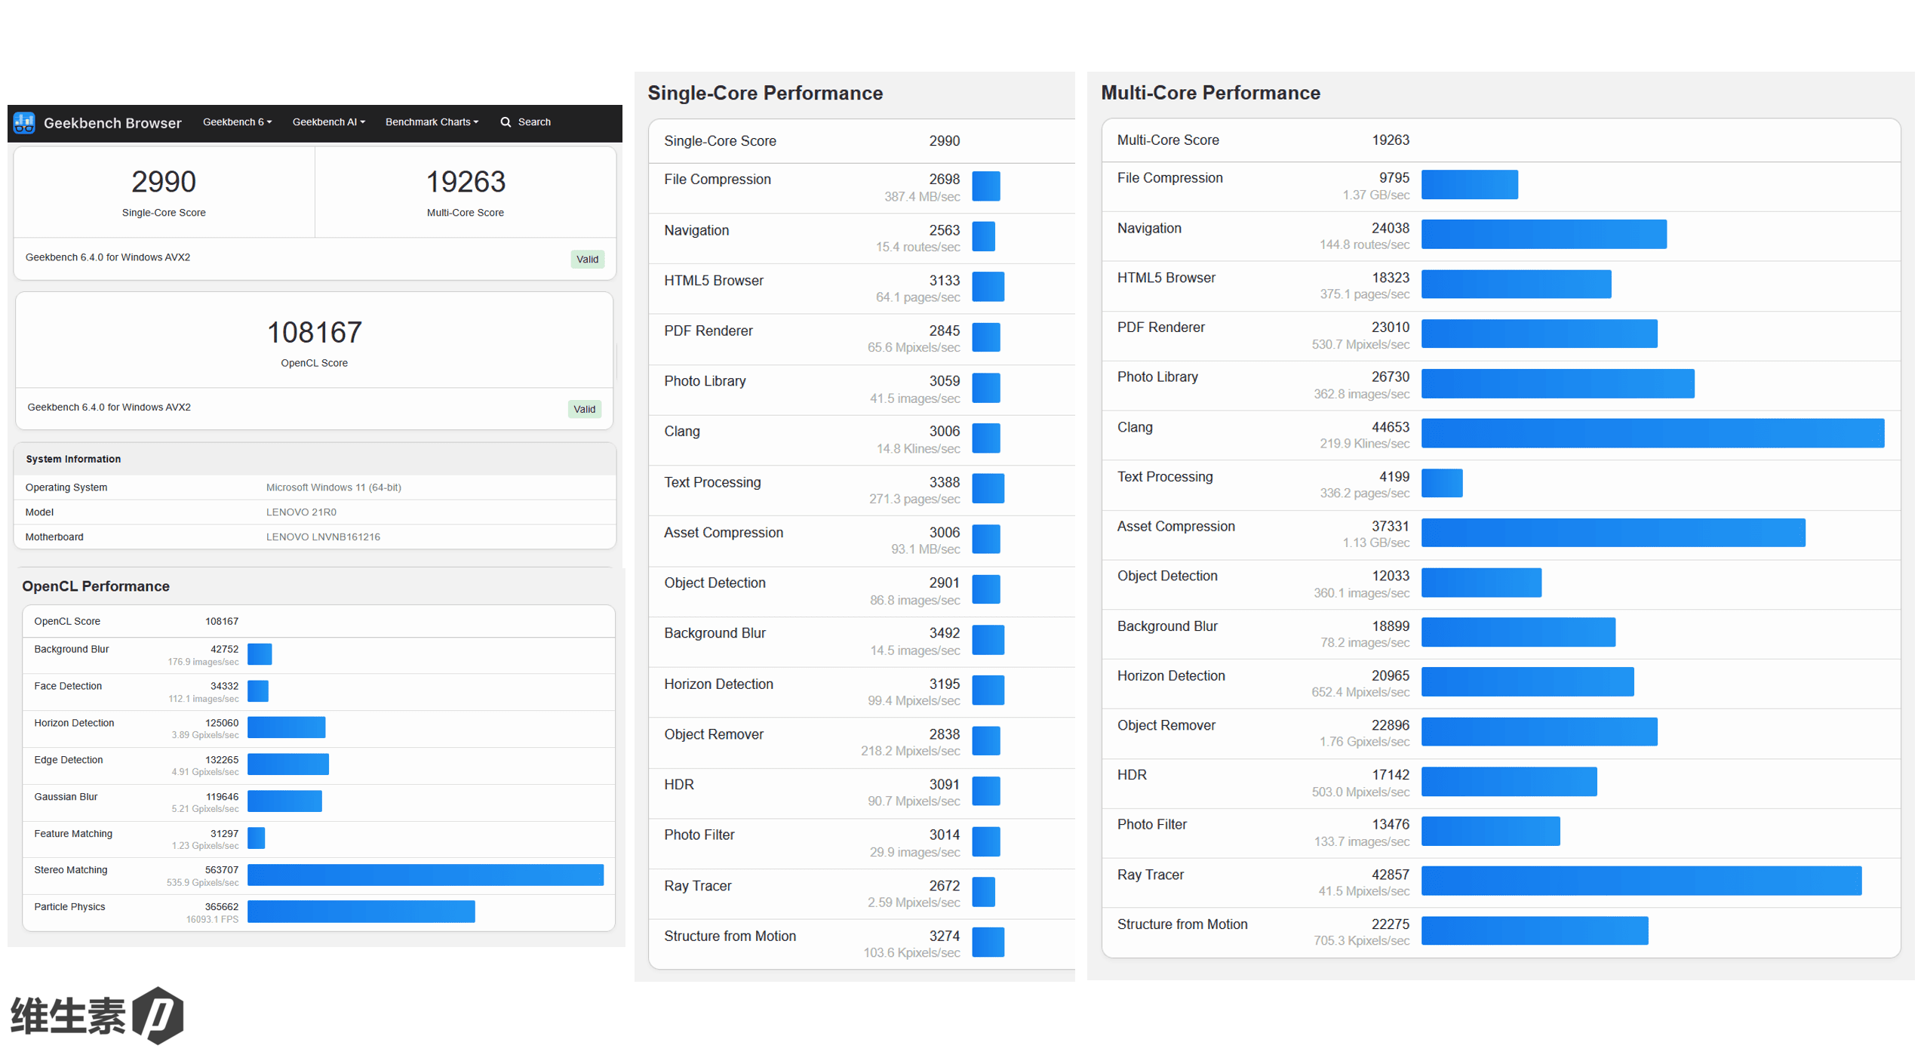1924x1061 pixels.
Task: Click the Geekbench logo icon
Action: tap(24, 122)
